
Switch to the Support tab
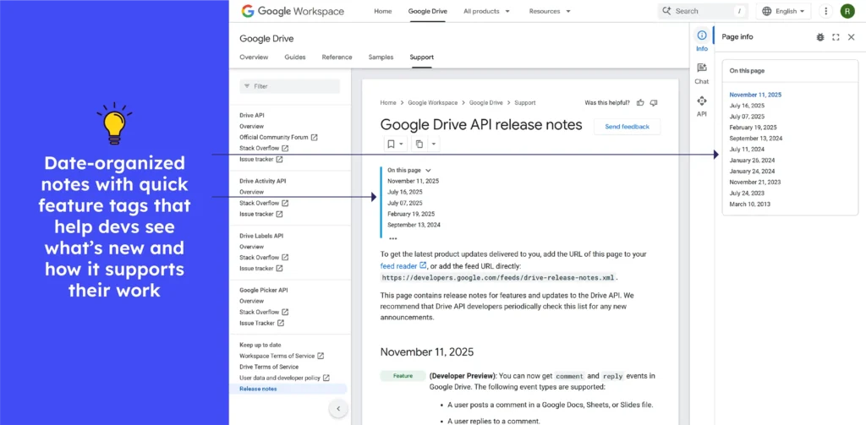pyautogui.click(x=421, y=57)
